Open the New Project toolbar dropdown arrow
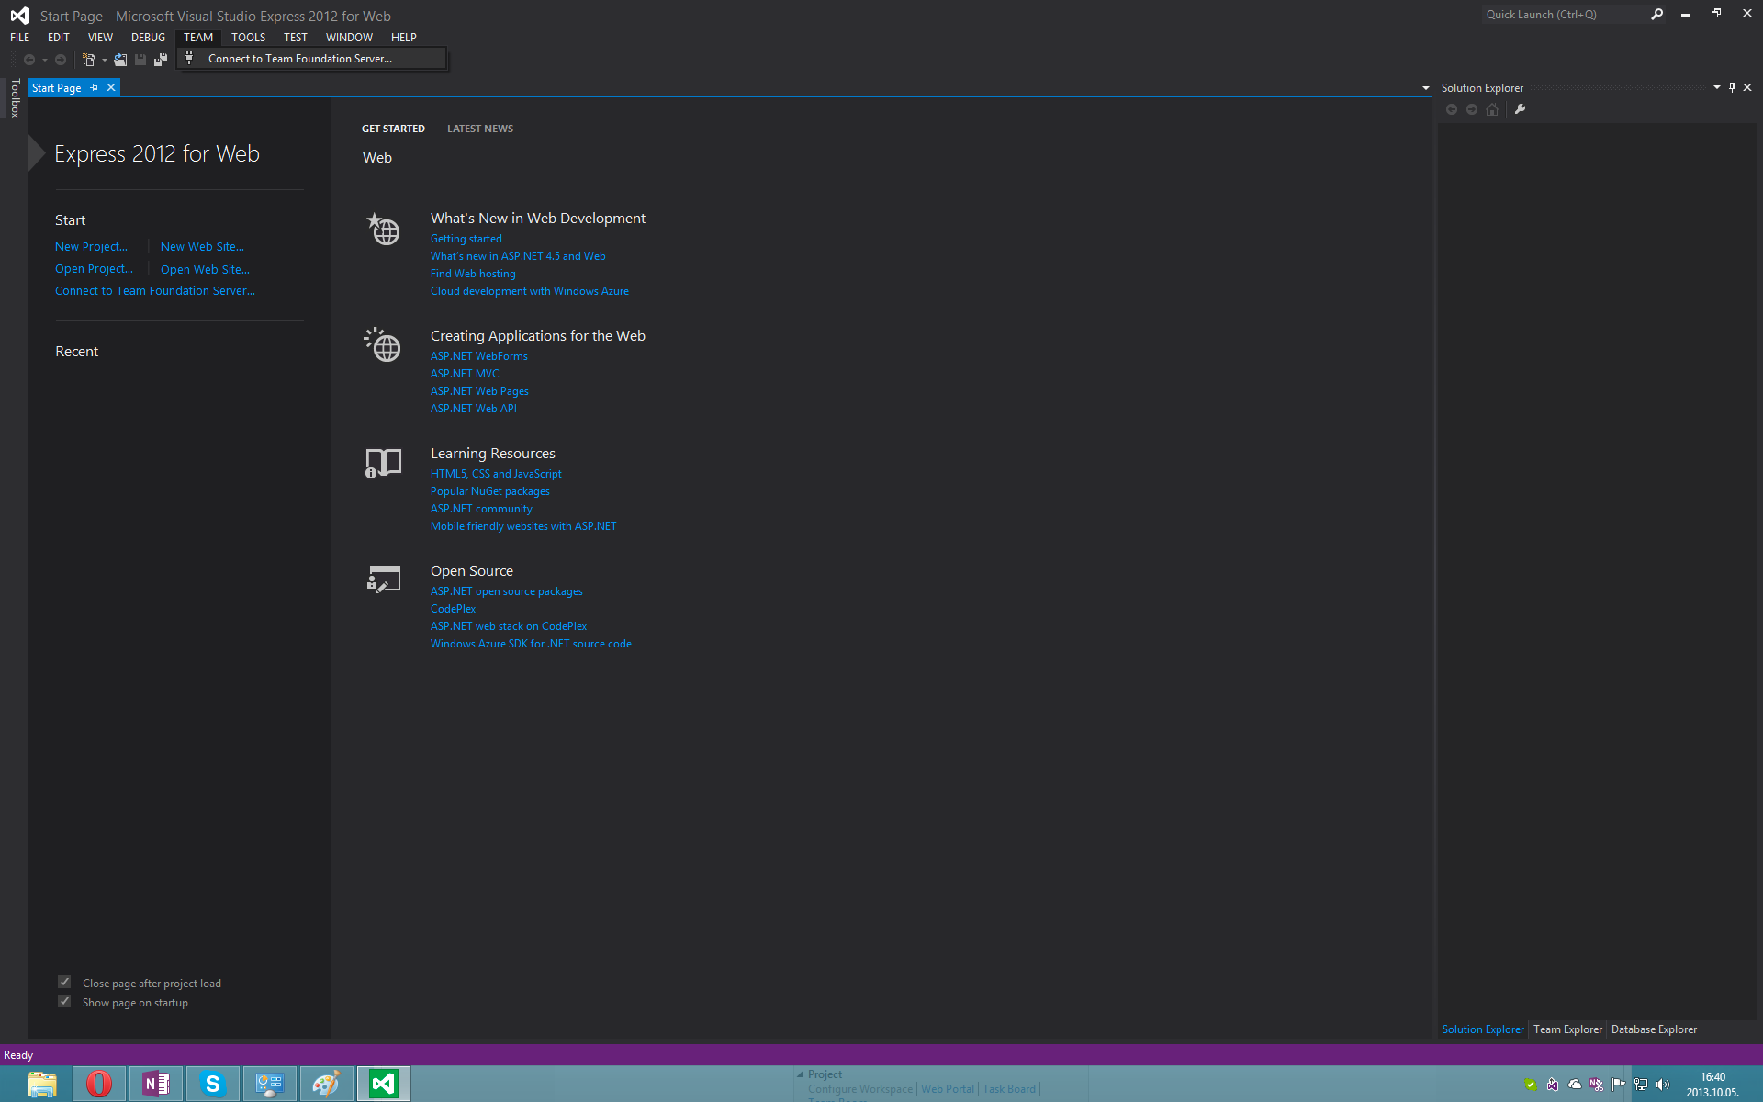The width and height of the screenshot is (1763, 1102). coord(104,61)
